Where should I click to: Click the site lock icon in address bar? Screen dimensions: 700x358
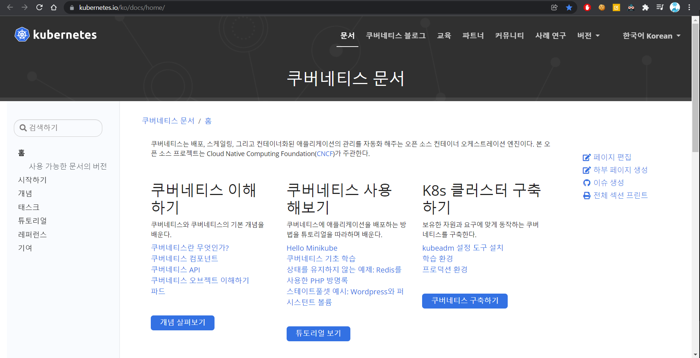pos(72,8)
